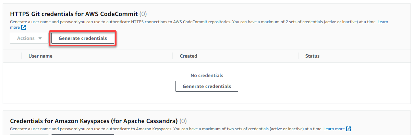414x135 pixels.
Task: Click Generate credentials under No credentials
Action: 207,86
